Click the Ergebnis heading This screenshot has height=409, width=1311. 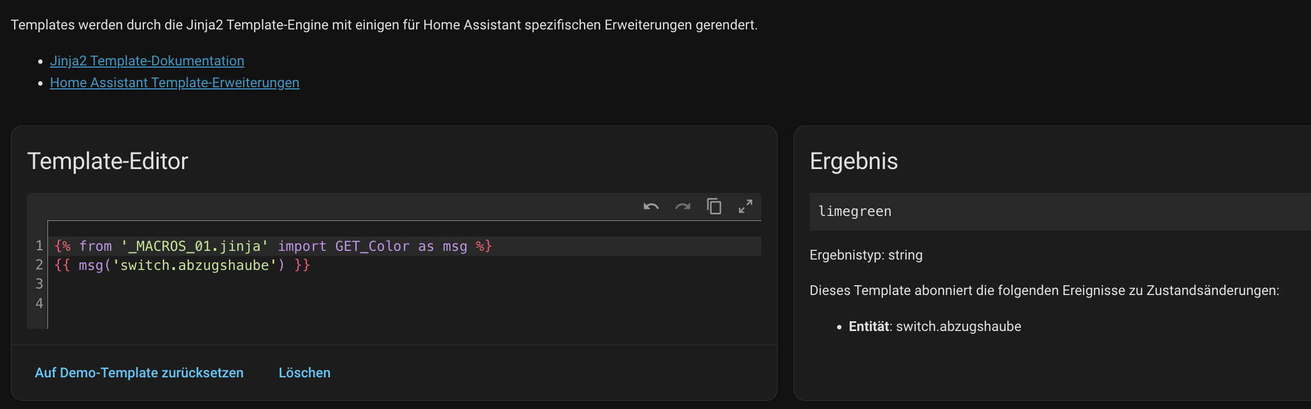coord(853,161)
